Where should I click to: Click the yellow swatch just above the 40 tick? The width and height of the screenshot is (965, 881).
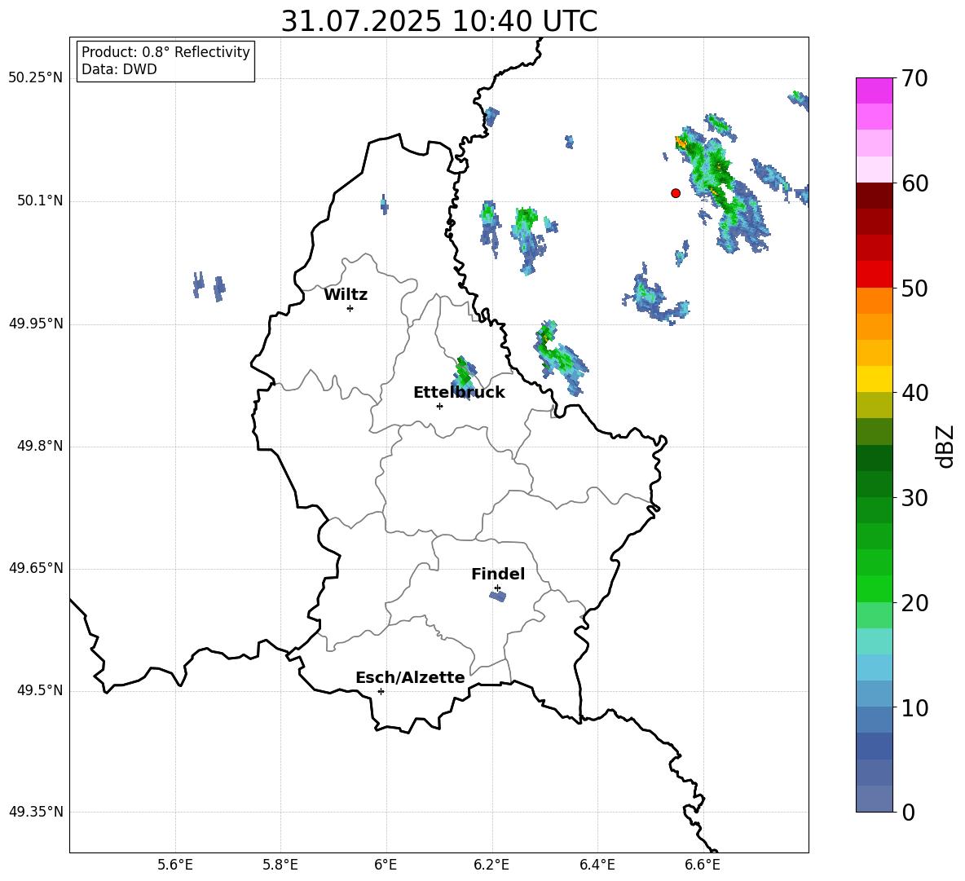point(874,379)
